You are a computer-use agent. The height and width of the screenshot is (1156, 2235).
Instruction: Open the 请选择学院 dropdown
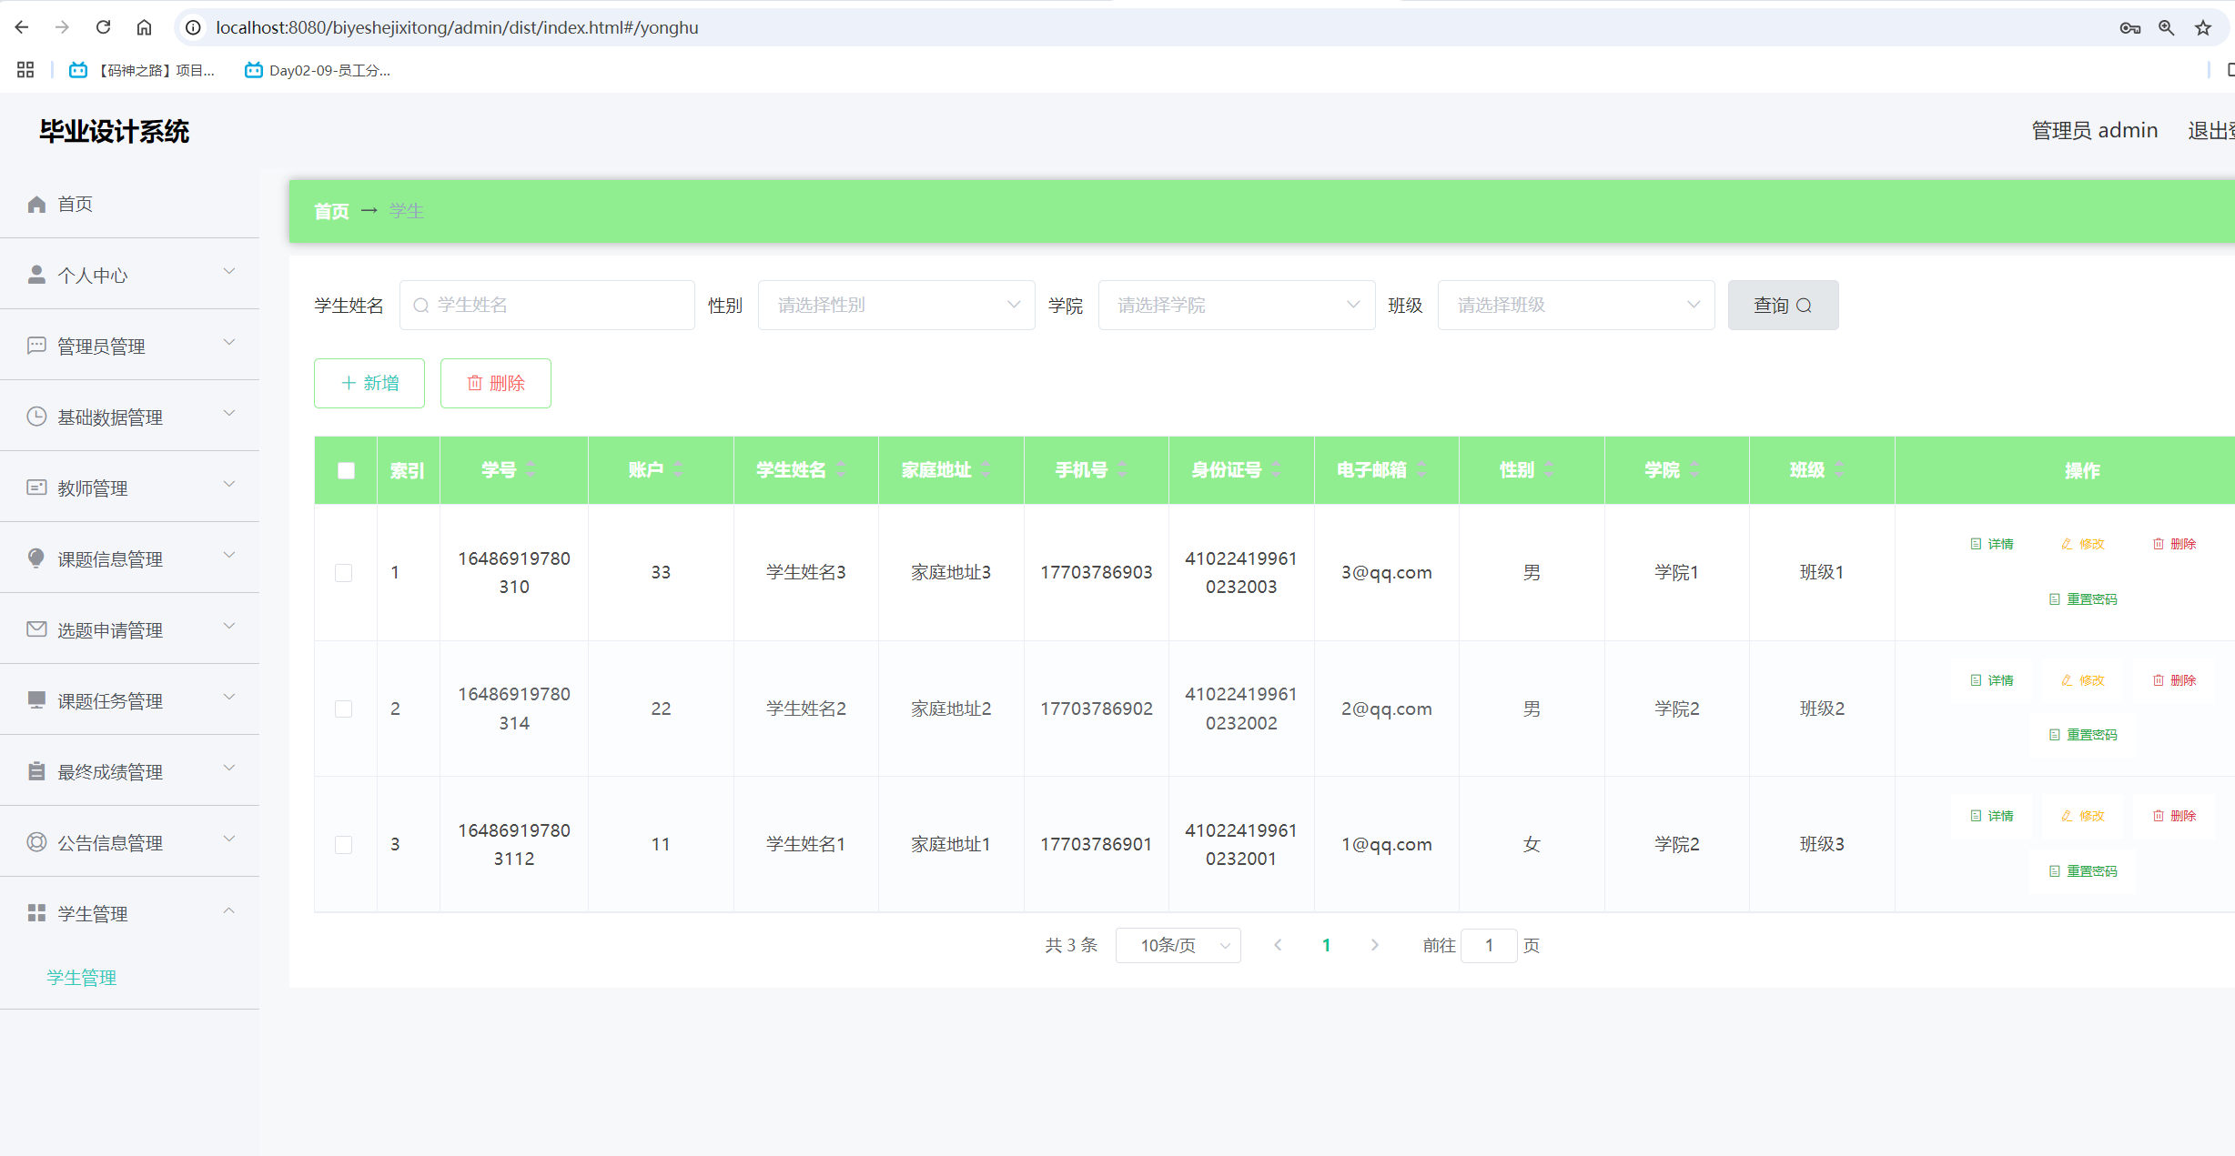coord(1236,305)
